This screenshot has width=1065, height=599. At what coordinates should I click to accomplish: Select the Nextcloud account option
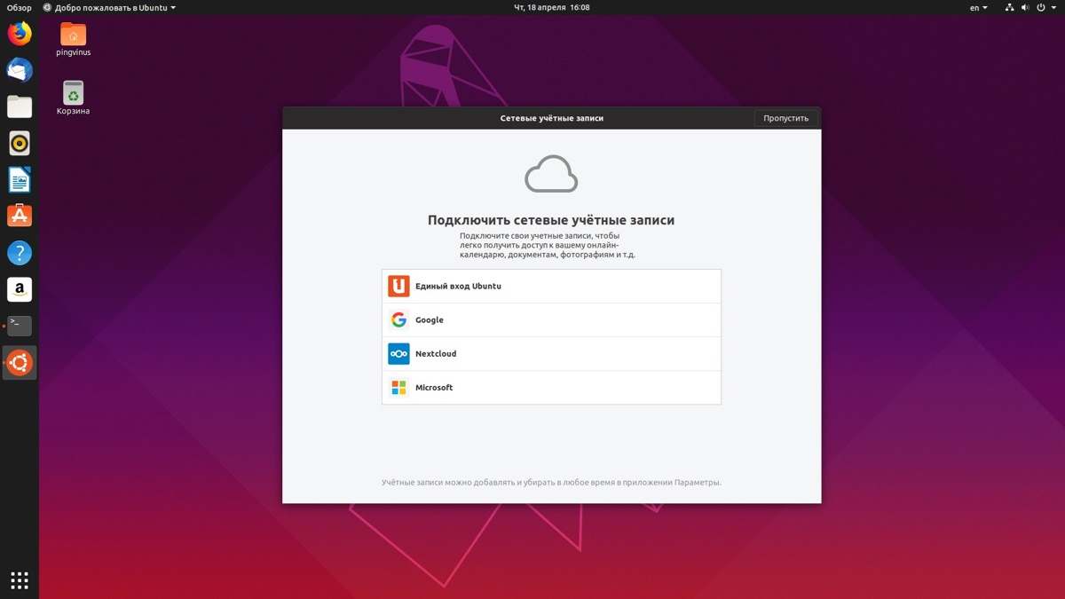551,354
